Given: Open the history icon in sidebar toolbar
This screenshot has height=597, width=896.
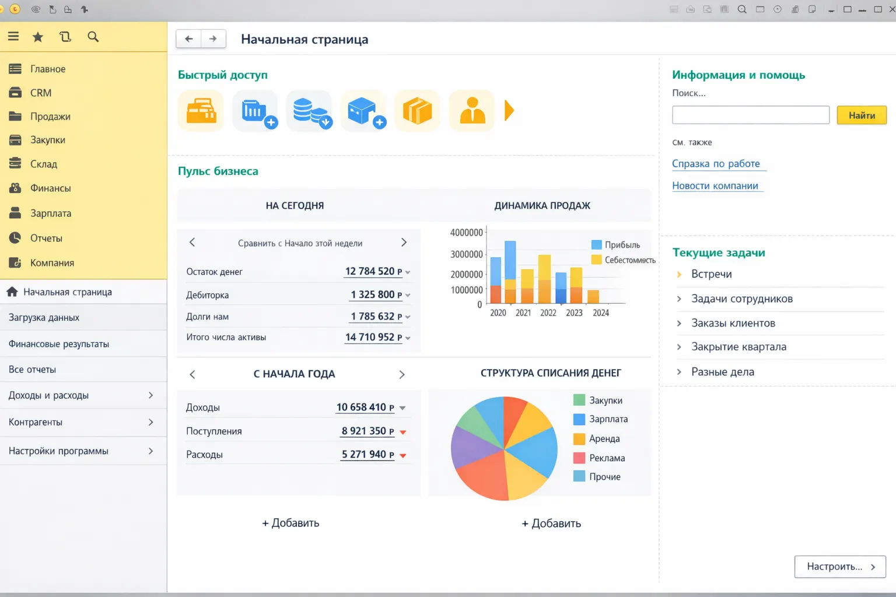Looking at the screenshot, I should [65, 37].
